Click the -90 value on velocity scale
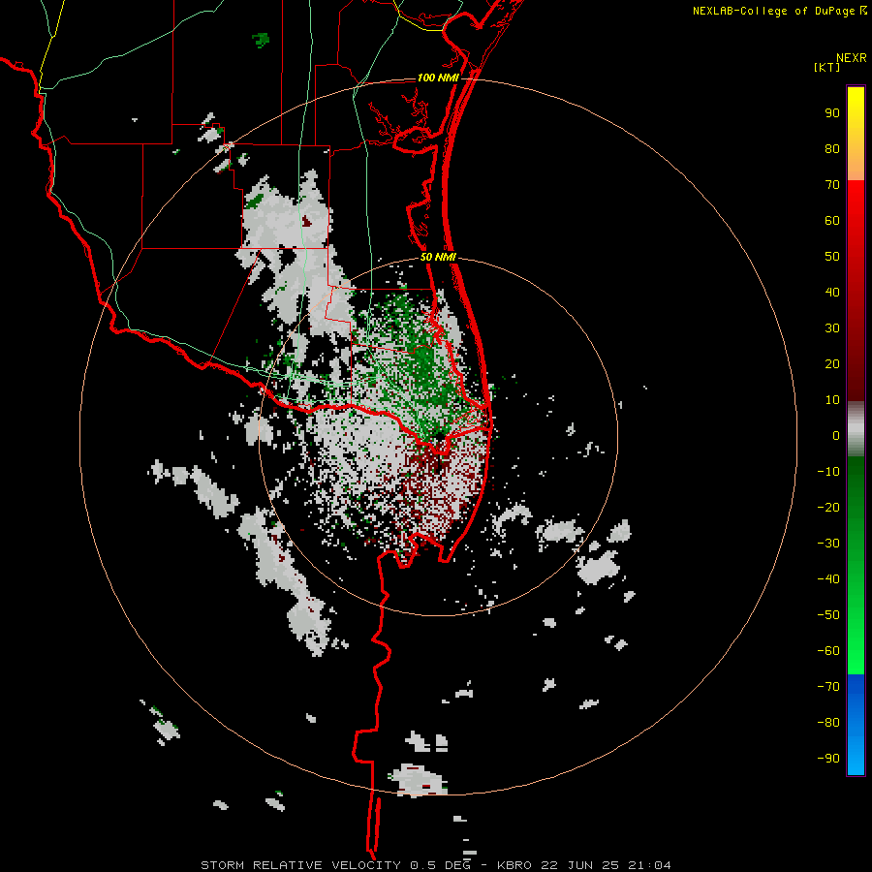Screen dimensions: 872x872 tap(828, 759)
